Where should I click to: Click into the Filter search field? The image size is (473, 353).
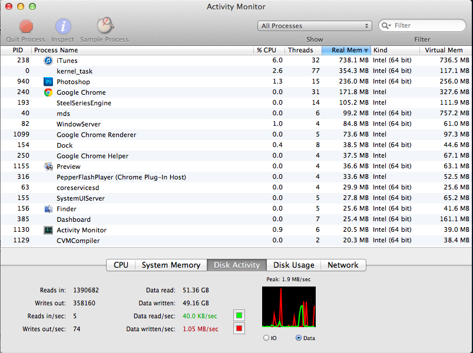point(422,26)
